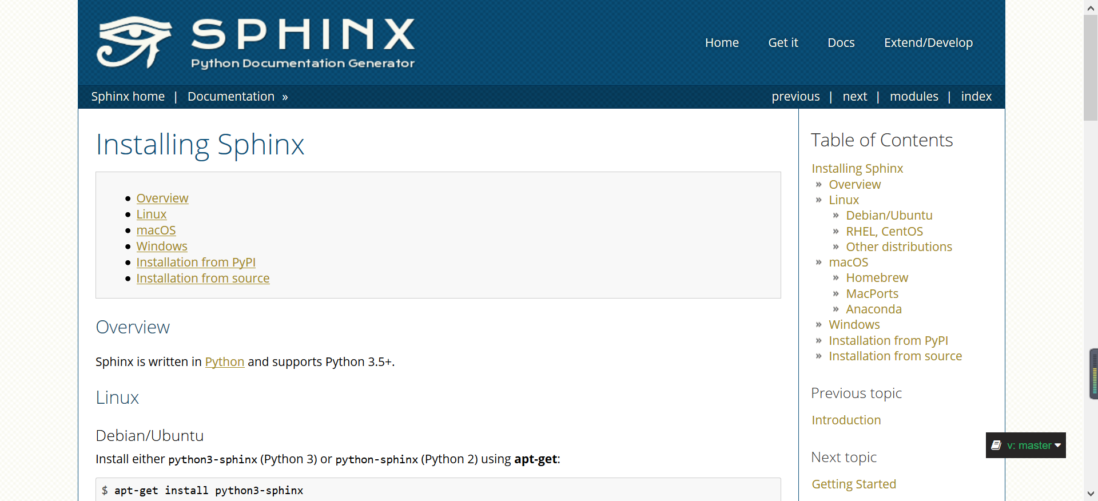Image resolution: width=1098 pixels, height=501 pixels.
Task: Open the Getting Started next topic link
Action: (854, 484)
